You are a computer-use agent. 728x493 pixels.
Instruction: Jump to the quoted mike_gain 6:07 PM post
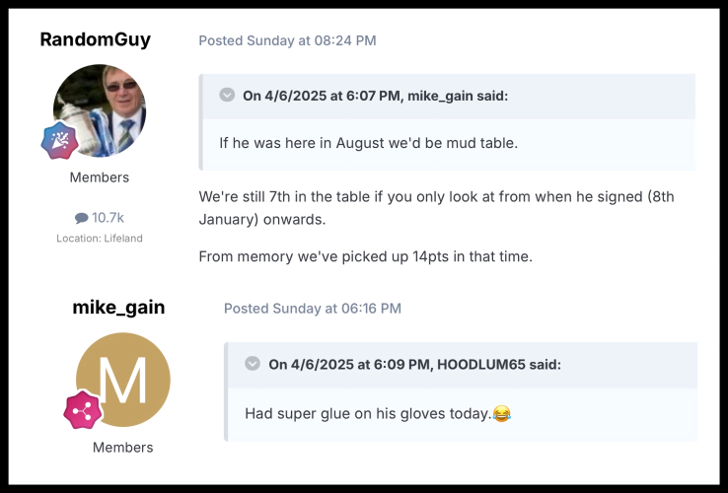tap(375, 96)
